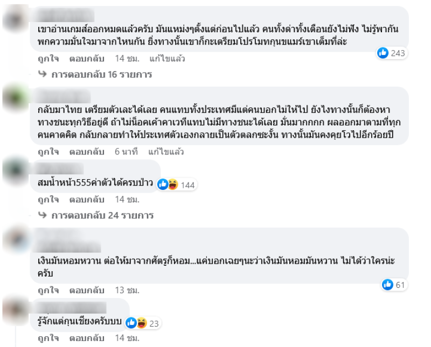Click the 13 ชม. timestamp link
The height and width of the screenshot is (347, 431).
coord(127,290)
